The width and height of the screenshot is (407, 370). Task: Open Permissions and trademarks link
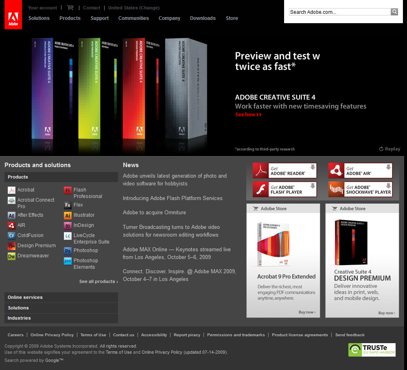click(x=236, y=335)
